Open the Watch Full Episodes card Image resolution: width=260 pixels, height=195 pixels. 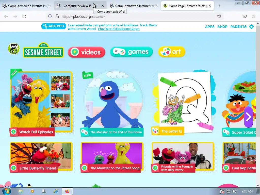tap(41, 103)
